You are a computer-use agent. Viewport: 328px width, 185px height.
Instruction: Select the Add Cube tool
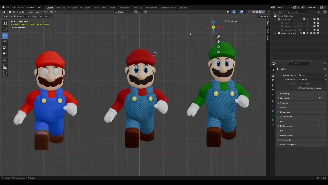point(5,74)
